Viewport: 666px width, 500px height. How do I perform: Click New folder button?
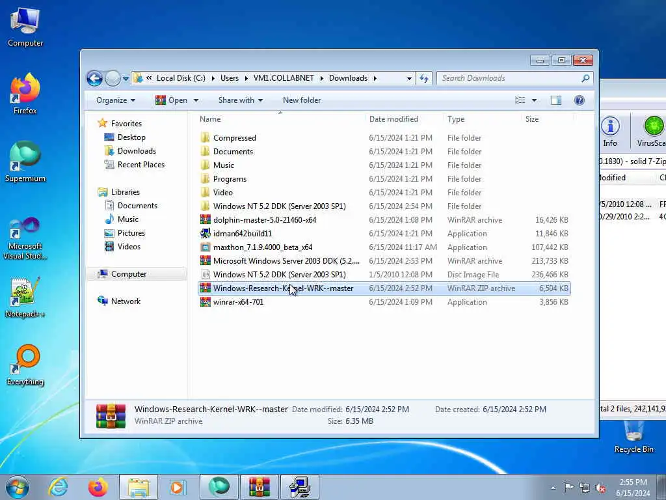302,100
